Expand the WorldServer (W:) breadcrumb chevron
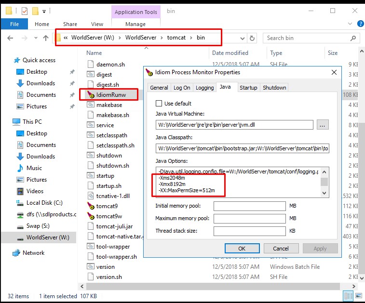 click(x=120, y=38)
